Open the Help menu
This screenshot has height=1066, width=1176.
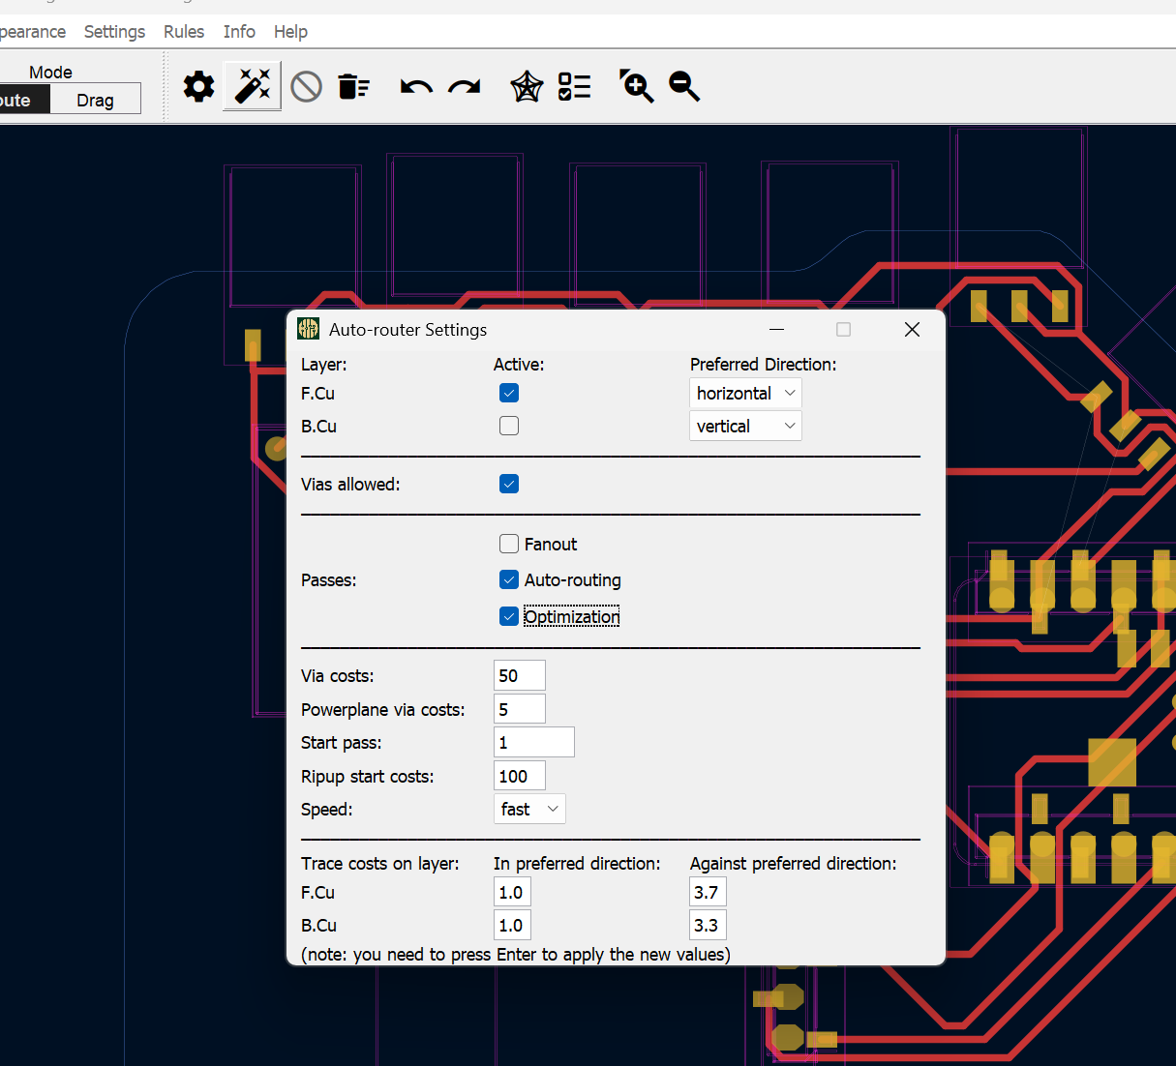[x=290, y=31]
